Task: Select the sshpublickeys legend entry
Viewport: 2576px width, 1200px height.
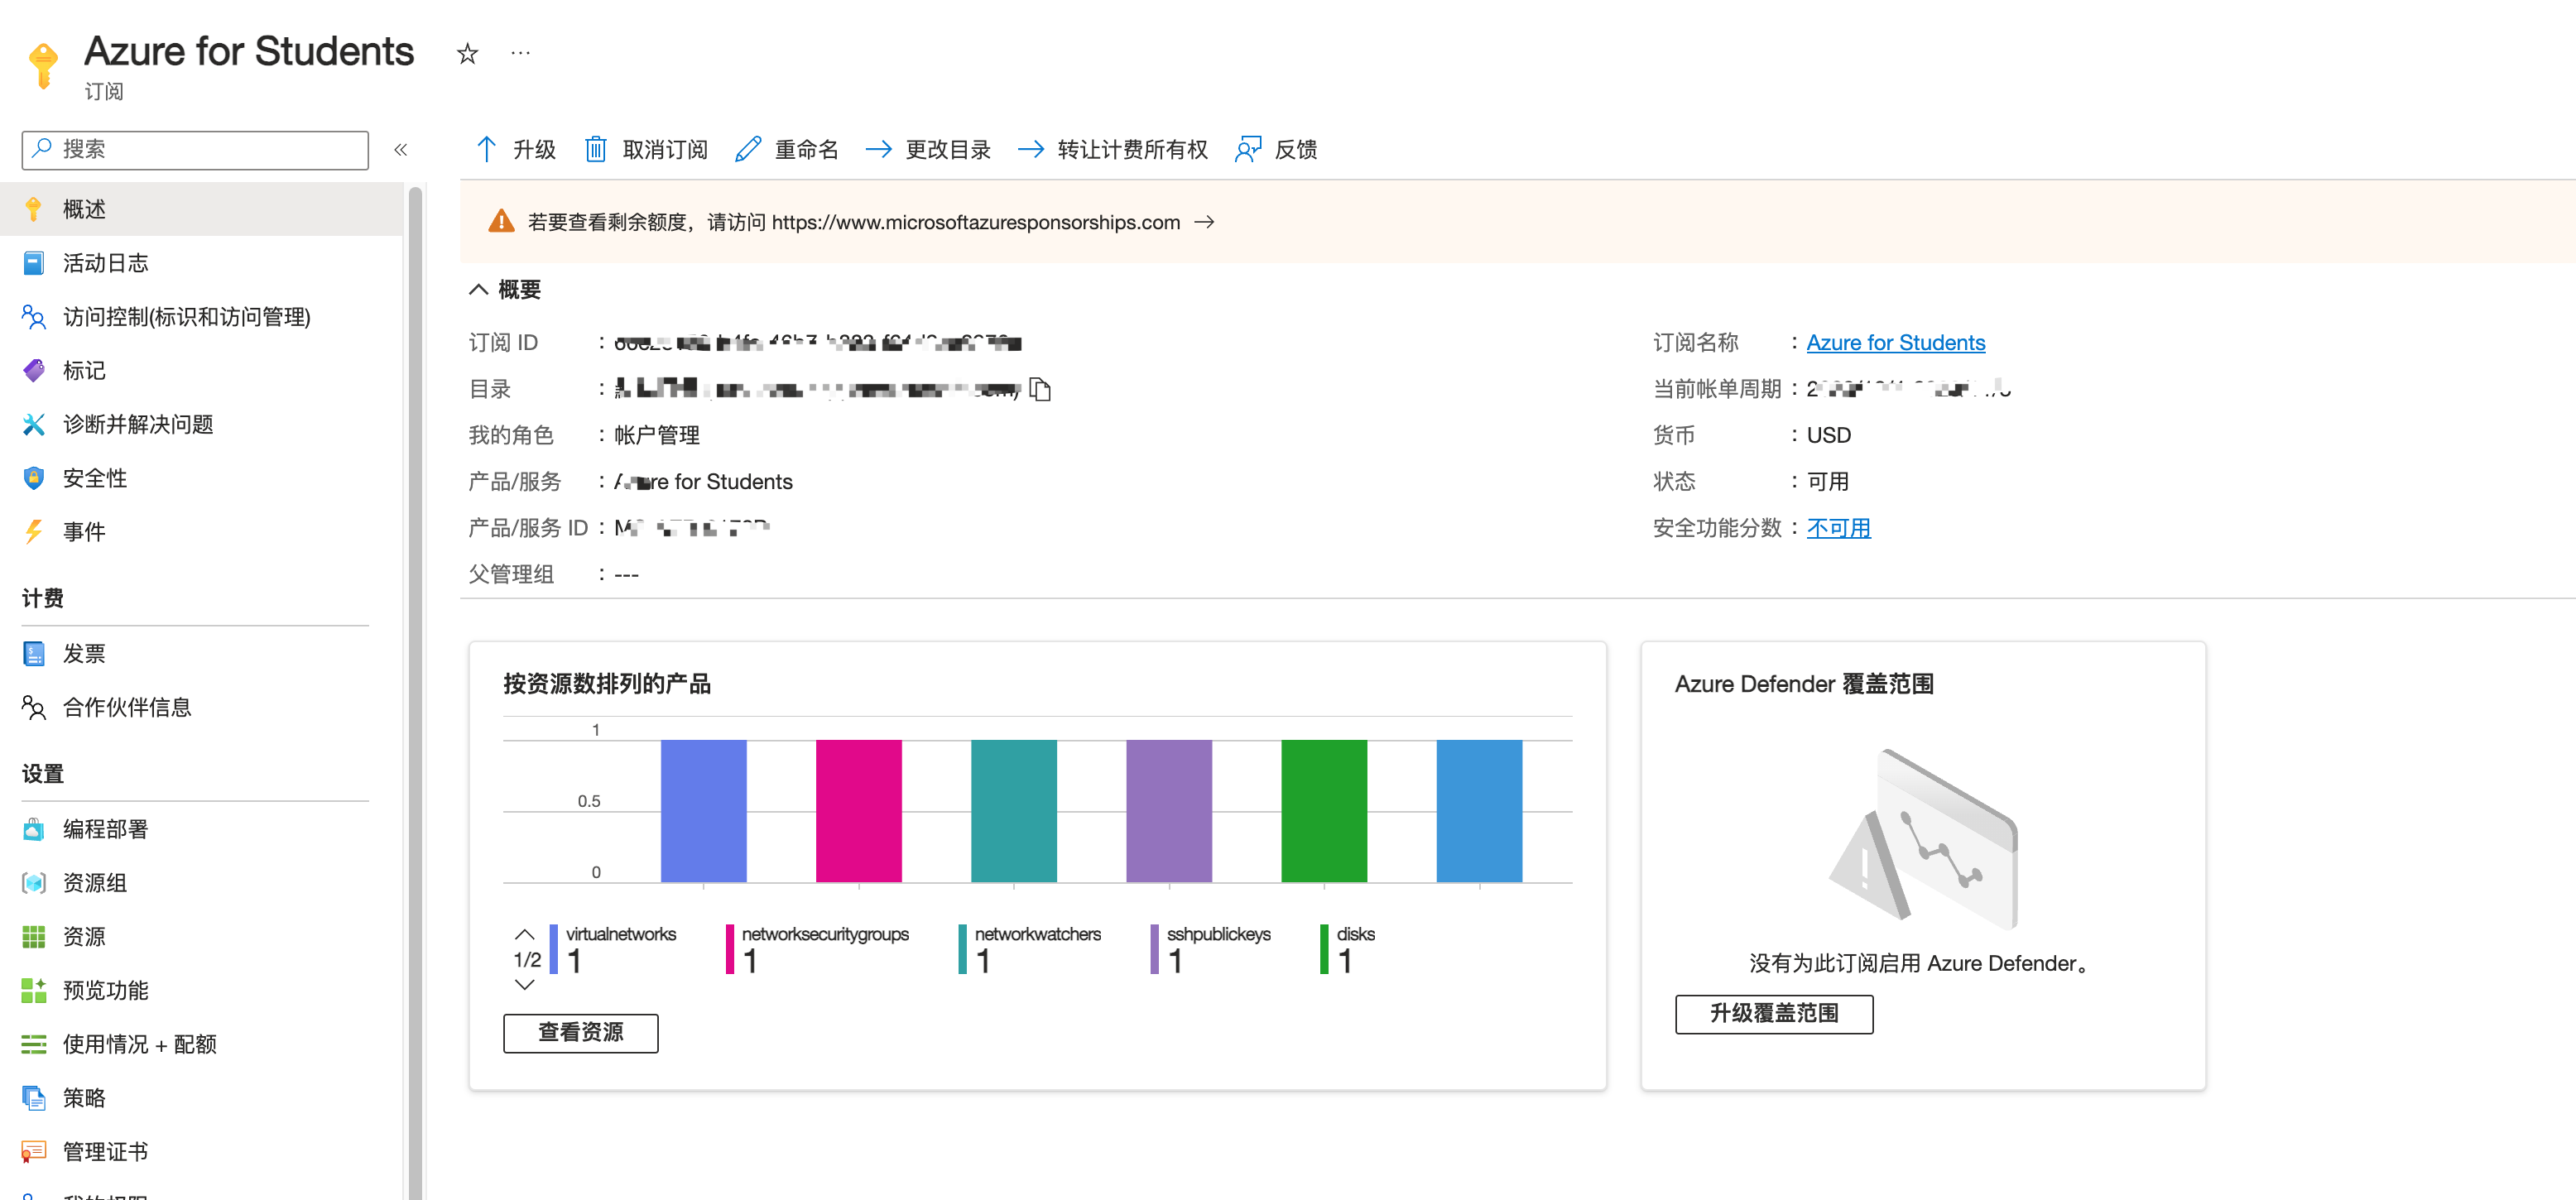Action: [x=1211, y=949]
